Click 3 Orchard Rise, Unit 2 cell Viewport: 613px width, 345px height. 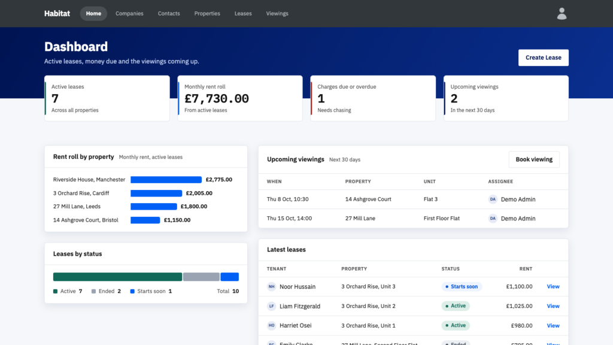pyautogui.click(x=368, y=306)
